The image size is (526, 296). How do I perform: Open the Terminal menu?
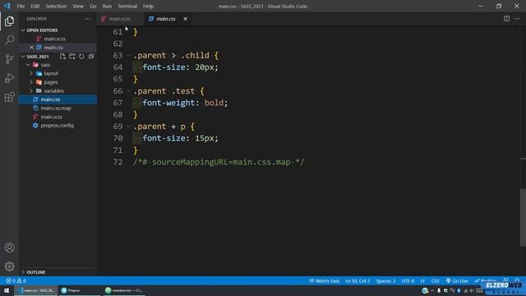(127, 6)
